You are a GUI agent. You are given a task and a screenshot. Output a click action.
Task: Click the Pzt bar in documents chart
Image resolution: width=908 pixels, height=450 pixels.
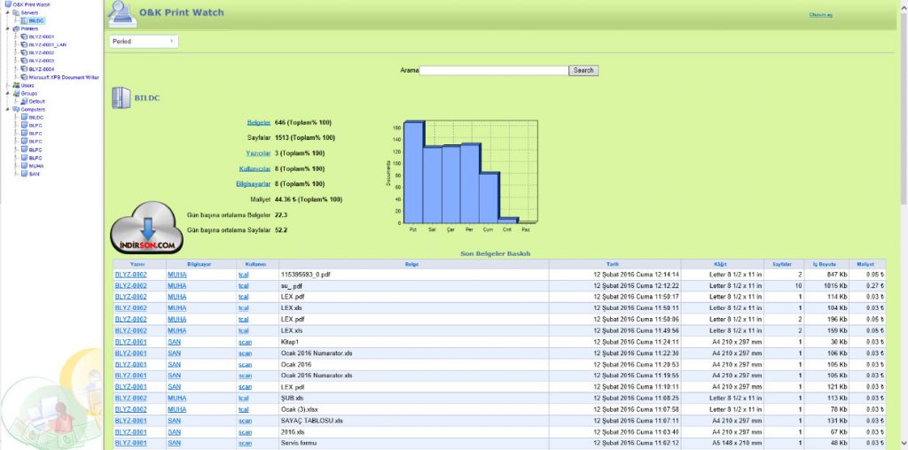click(413, 173)
